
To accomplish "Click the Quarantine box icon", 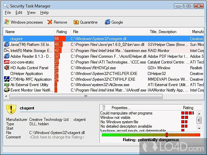I will point(76,22).
